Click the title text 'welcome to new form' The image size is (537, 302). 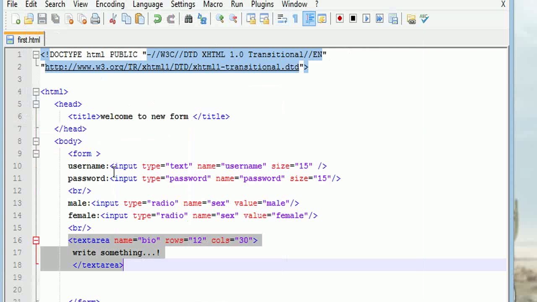[x=144, y=117]
